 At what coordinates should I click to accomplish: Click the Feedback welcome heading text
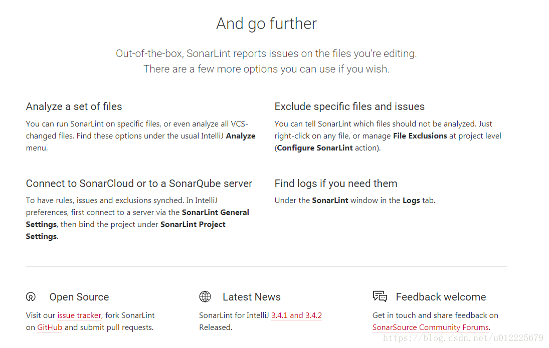(x=441, y=297)
